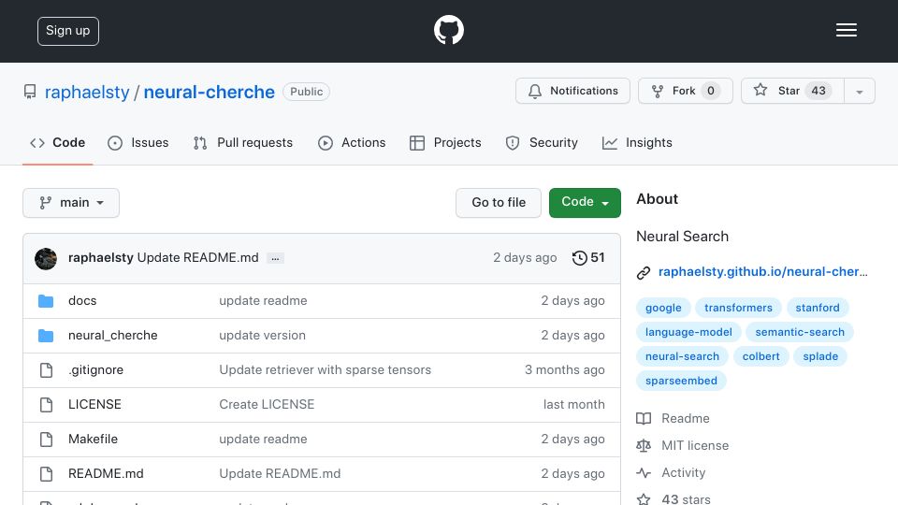Open the Update README.md latest commit message

pyautogui.click(x=197, y=258)
